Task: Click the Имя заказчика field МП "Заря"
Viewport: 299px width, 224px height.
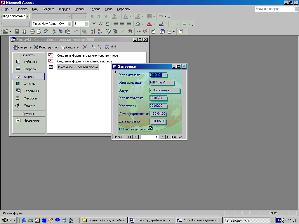Action: [x=162, y=83]
